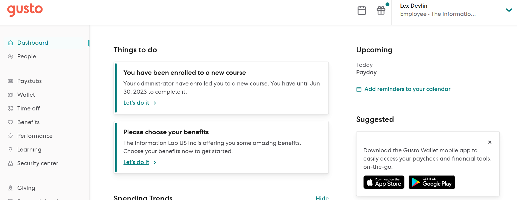The height and width of the screenshot is (200, 517).
Task: Open Performance in the sidebar
Action: click(35, 136)
